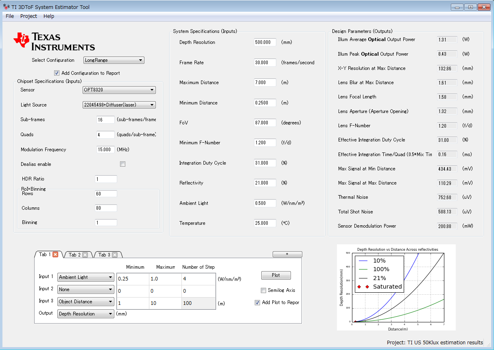Edit the HDR Ratio field
Screen dimensions: 494x350
pos(106,179)
